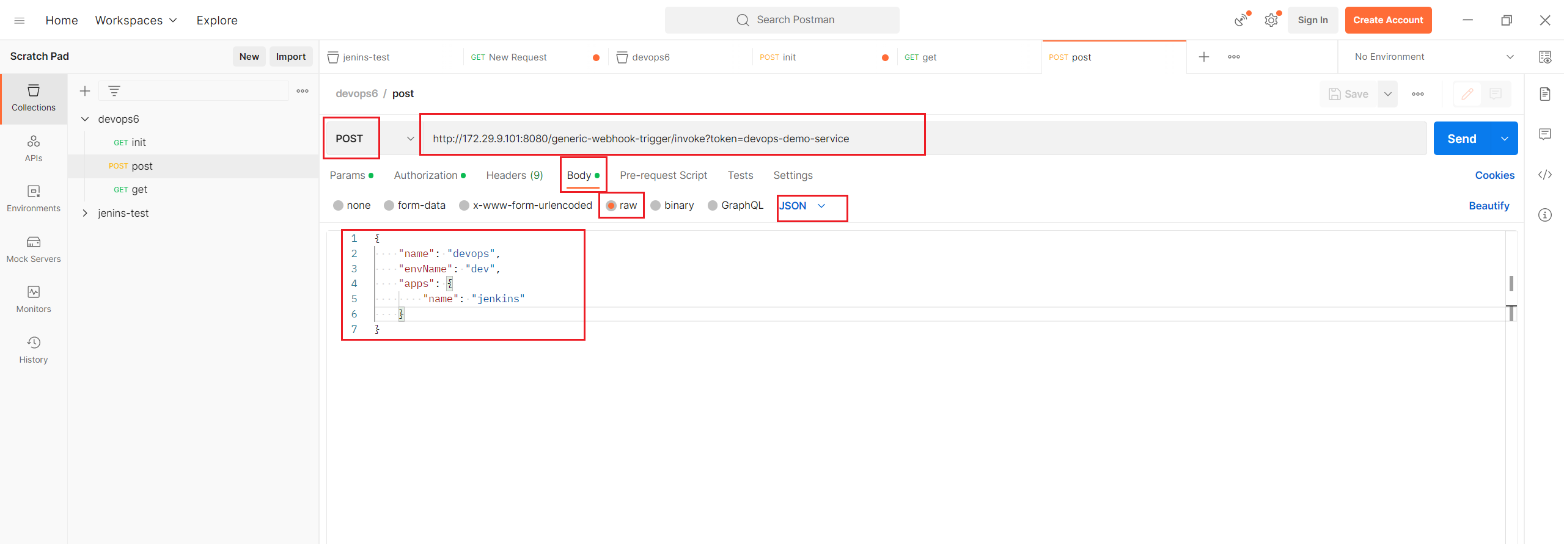Open the documentation pane icon
The height and width of the screenshot is (544, 1564).
coord(1545,94)
